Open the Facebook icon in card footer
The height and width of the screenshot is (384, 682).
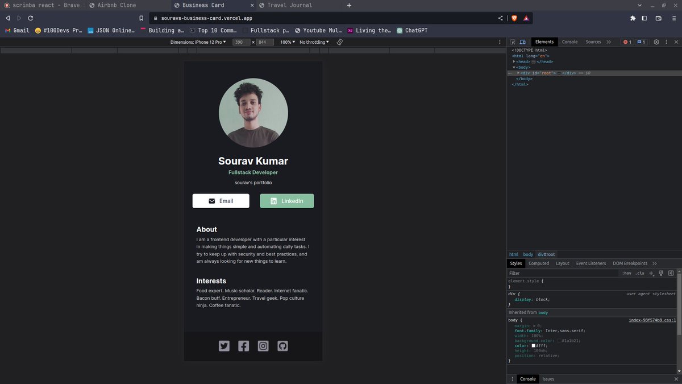243,346
